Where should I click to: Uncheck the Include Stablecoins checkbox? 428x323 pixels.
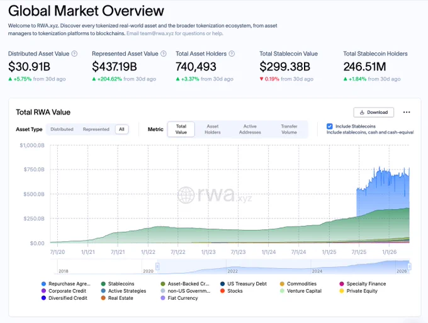click(329, 126)
